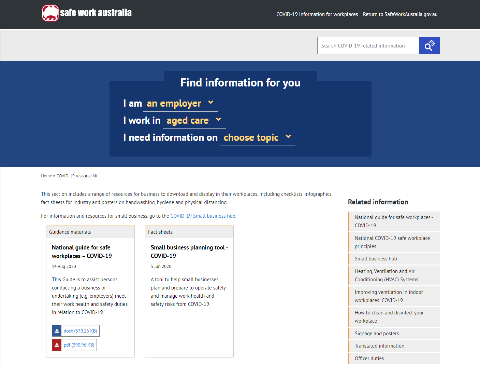
Task: Click the red pdf download icon
Action: 57,345
